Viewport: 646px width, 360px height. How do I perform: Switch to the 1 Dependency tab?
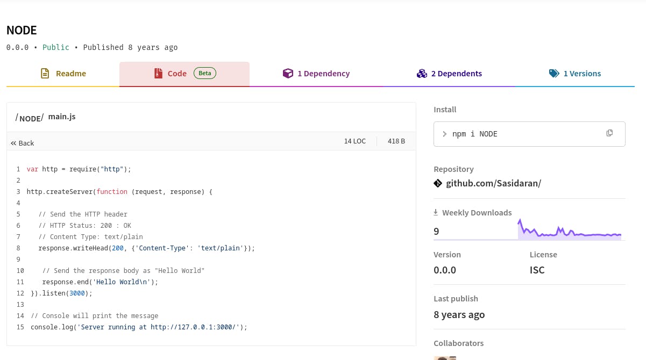click(323, 74)
